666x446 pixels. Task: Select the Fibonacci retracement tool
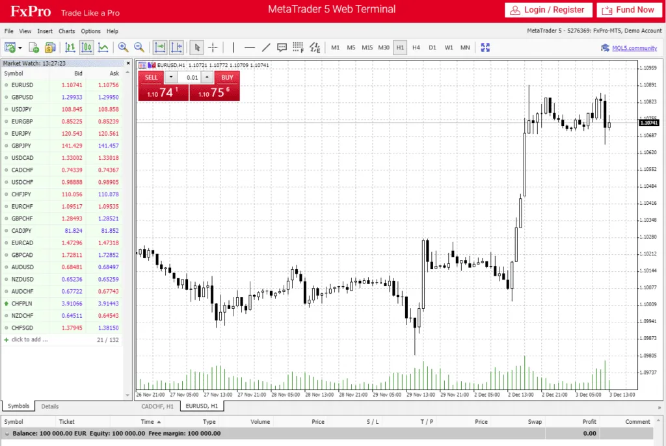[298, 47]
